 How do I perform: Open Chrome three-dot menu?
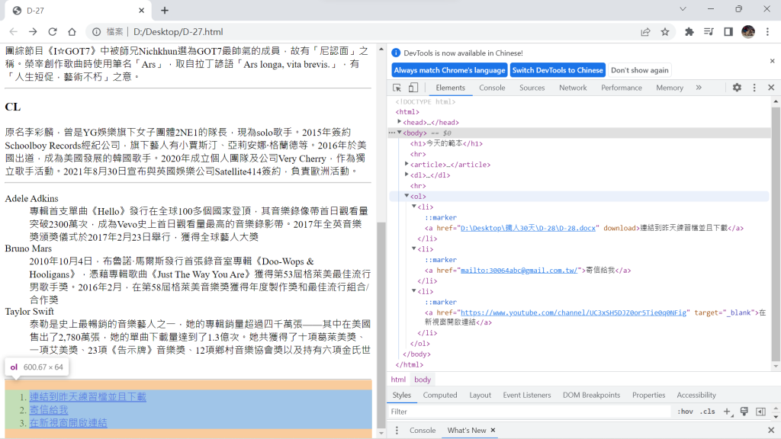767,32
